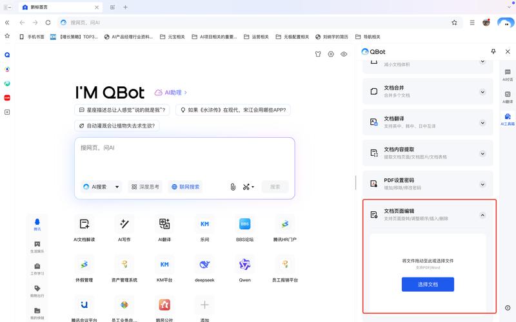Open the BBS论坛 shortcut
516x322 pixels.
(x=245, y=229)
